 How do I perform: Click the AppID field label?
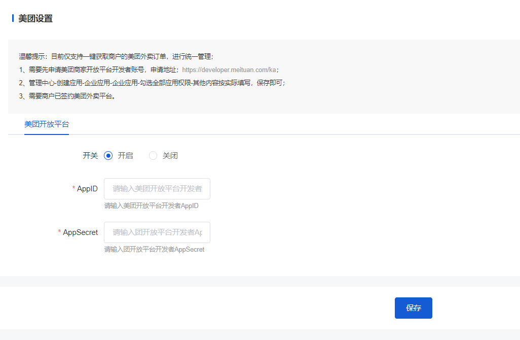[87, 189]
